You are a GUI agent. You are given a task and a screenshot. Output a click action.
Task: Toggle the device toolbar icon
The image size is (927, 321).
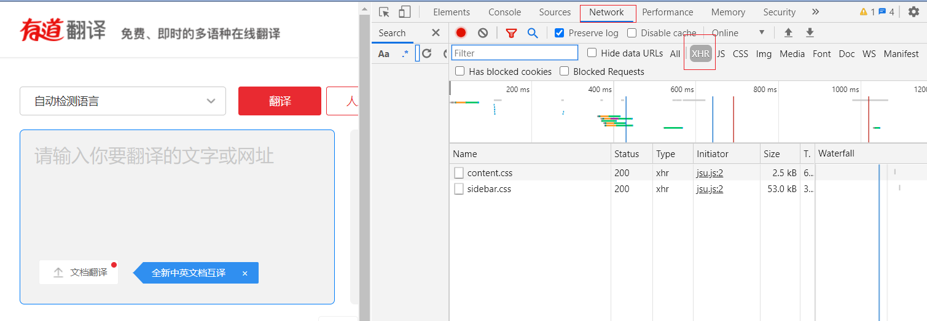click(x=404, y=12)
